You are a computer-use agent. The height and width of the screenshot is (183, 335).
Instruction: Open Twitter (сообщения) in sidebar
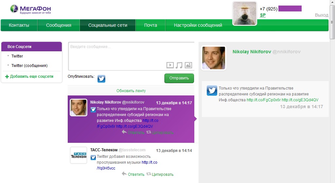point(29,65)
